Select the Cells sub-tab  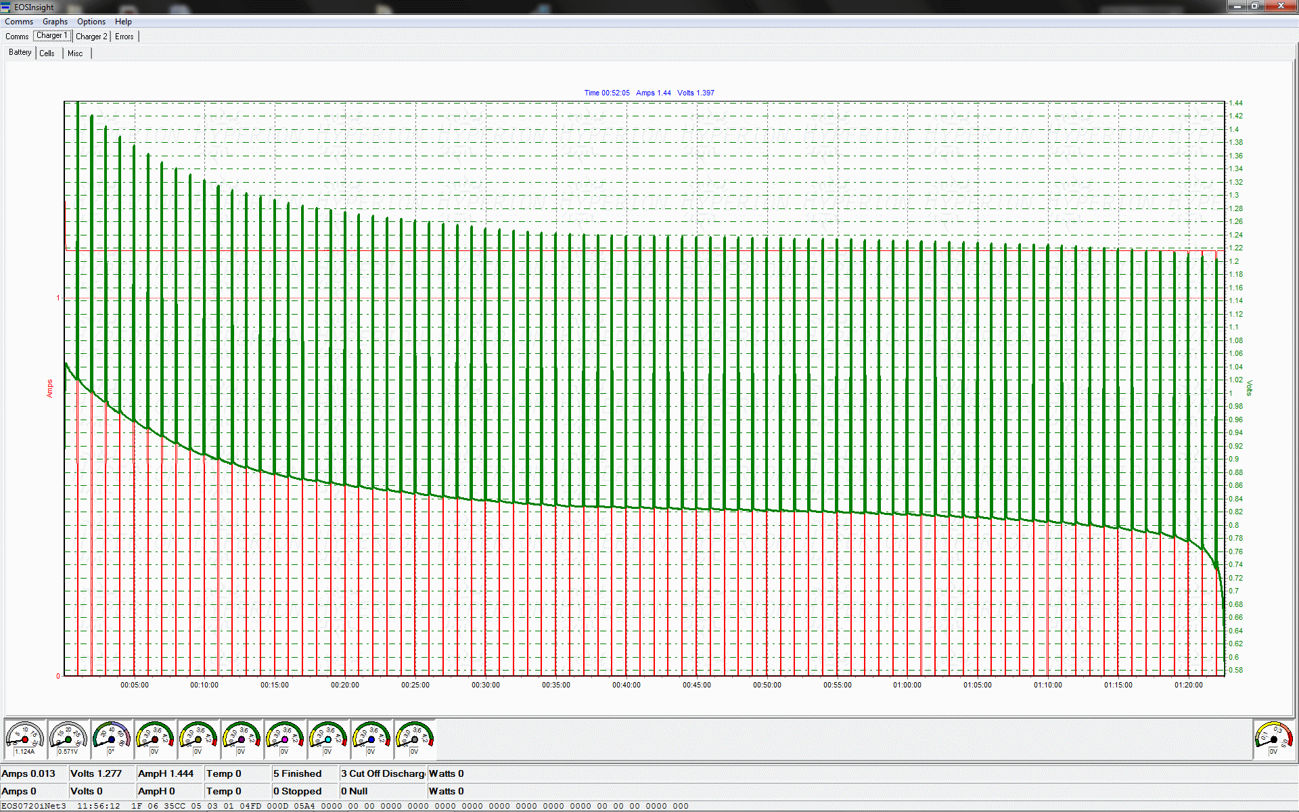click(47, 53)
